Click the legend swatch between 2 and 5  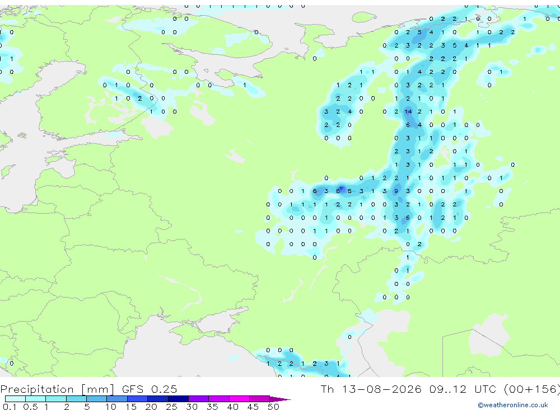[76, 399]
